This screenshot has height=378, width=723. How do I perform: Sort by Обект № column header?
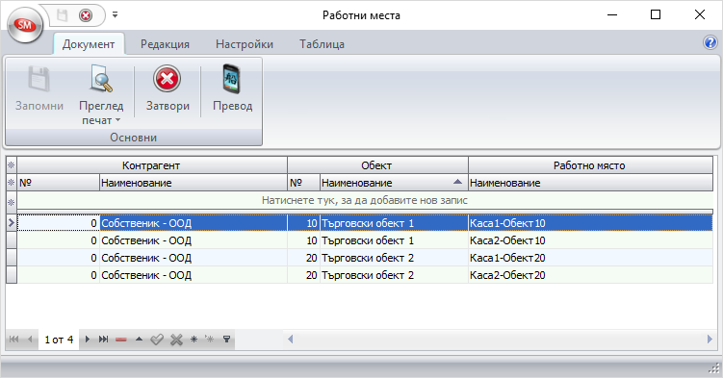tap(303, 183)
